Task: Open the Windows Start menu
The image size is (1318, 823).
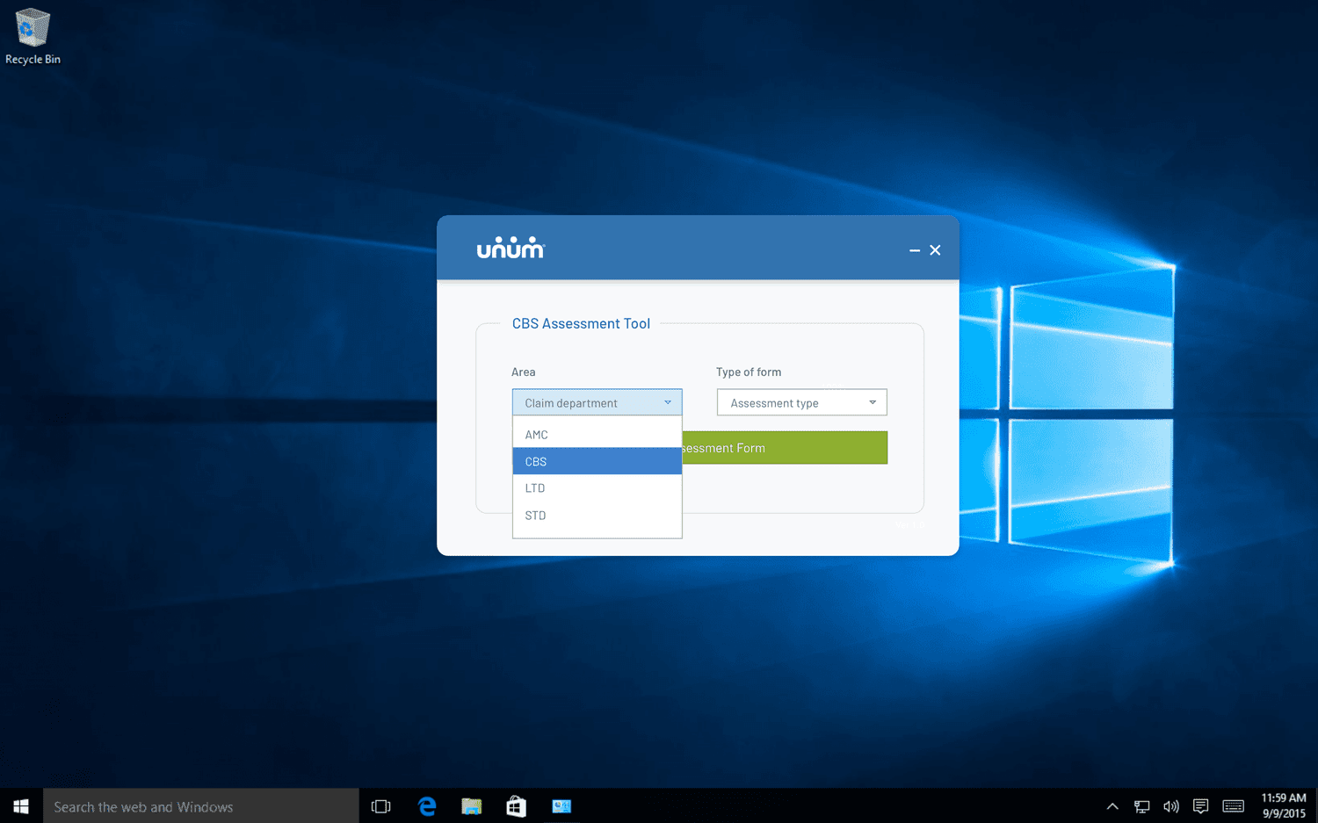Action: (21, 806)
